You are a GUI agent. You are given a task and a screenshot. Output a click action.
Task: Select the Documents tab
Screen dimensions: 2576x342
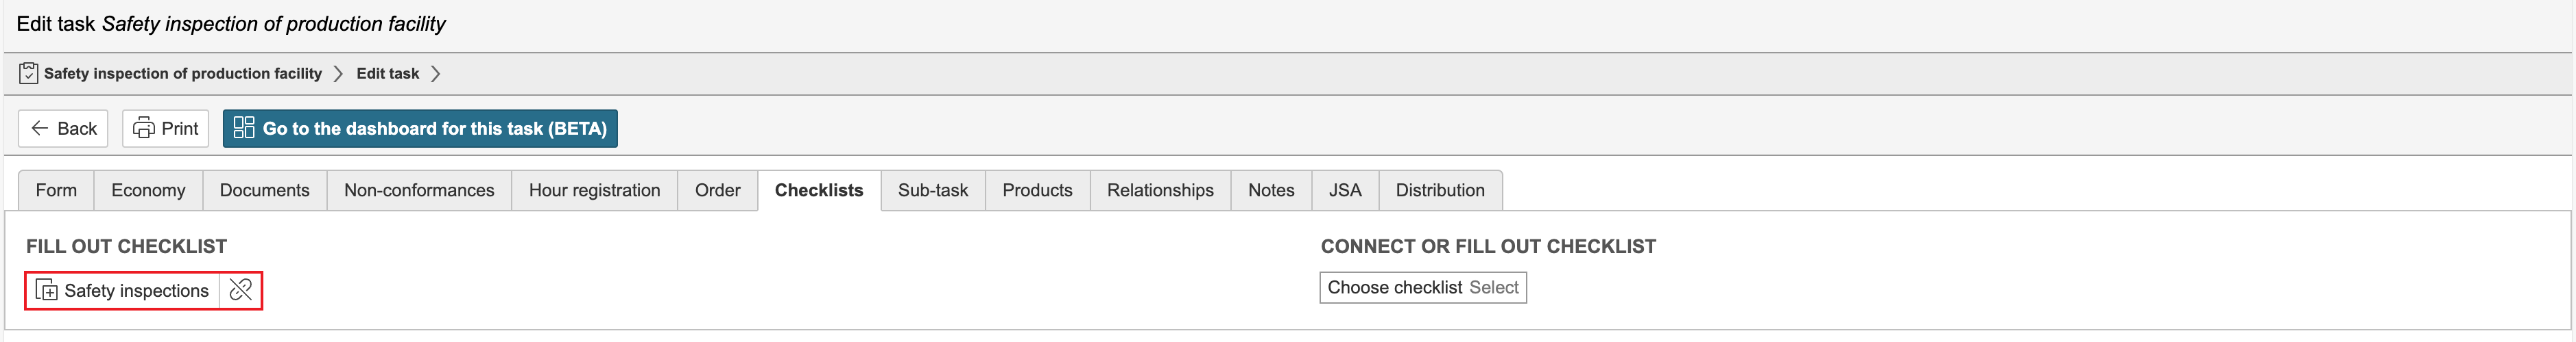(265, 190)
